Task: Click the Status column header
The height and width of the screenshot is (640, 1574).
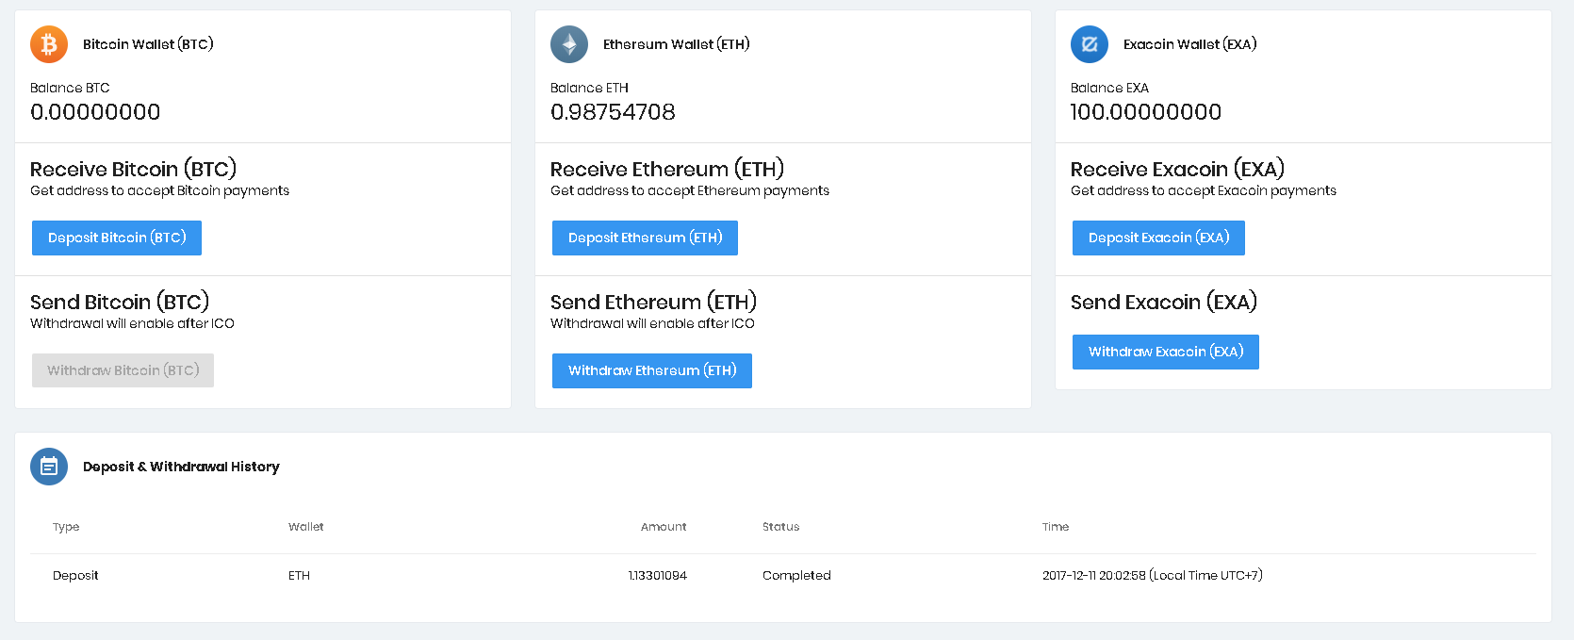Action: coord(780,527)
